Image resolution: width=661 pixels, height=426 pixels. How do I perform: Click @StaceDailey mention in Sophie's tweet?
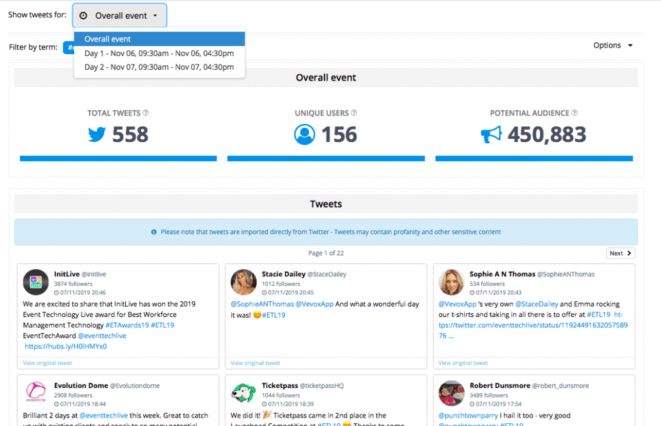tap(536, 304)
